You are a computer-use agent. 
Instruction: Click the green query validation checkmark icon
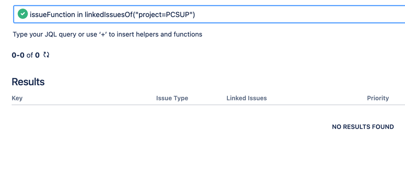pyautogui.click(x=23, y=14)
